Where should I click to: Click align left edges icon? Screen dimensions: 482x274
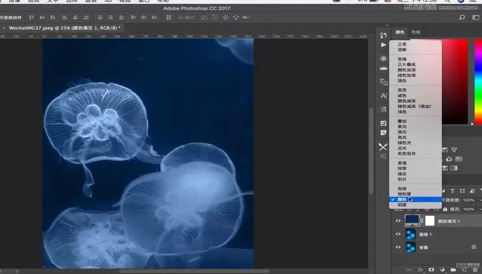pyautogui.click(x=65, y=17)
